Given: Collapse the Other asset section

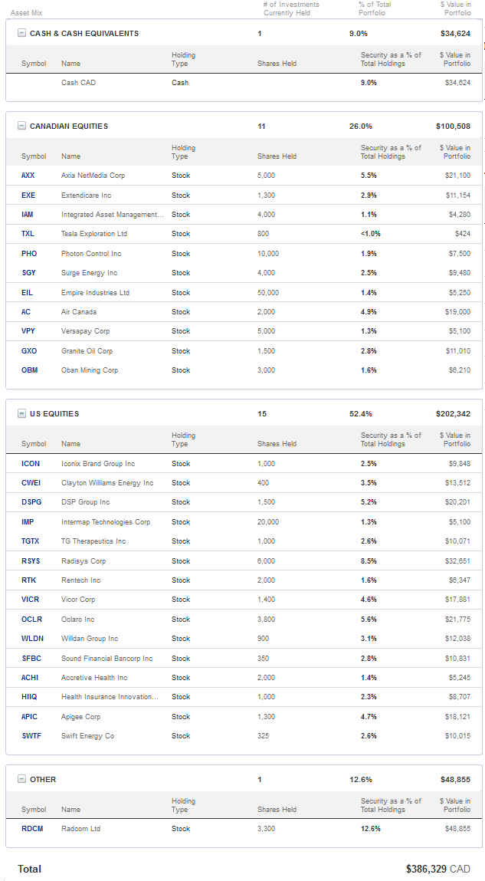Looking at the screenshot, I should click(21, 780).
